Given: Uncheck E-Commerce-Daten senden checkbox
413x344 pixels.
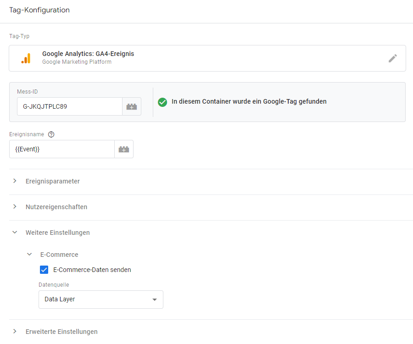Looking at the screenshot, I should [44, 270].
